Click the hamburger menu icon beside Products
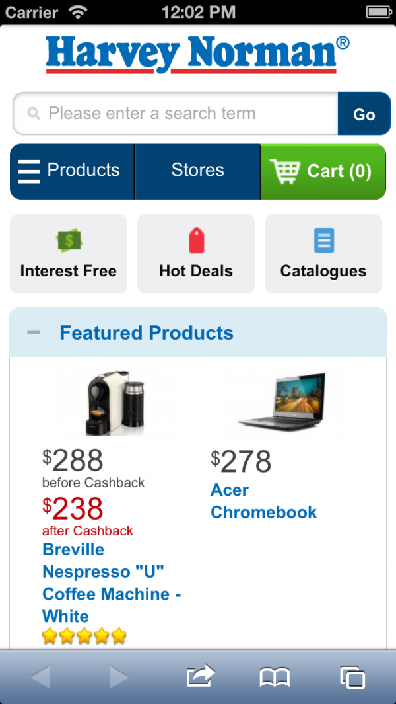Viewport: 396px width, 704px height. tap(29, 171)
